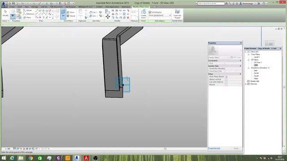Screen dimensions: 287x161
Task: Collapse the Elevations tree node
Action: pyautogui.click(x=248, y=68)
